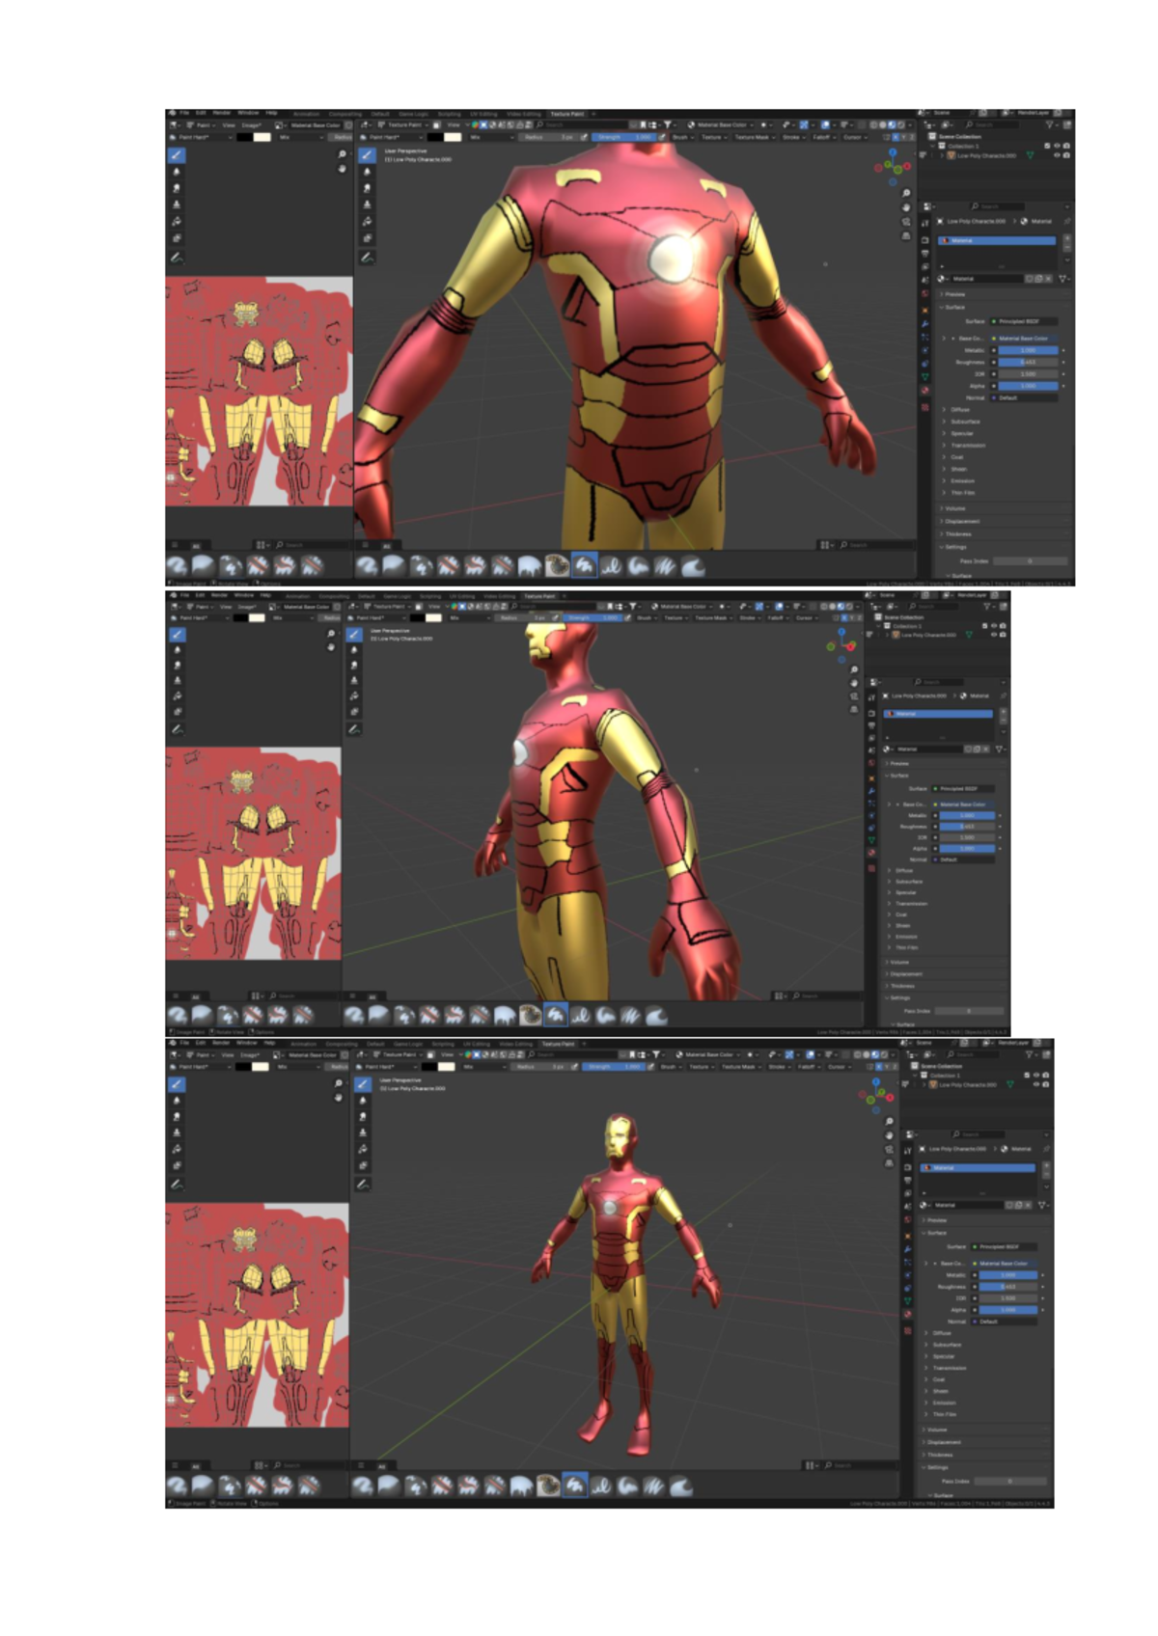Hide Collection 1 with eye icon, top screenshot

click(1057, 146)
